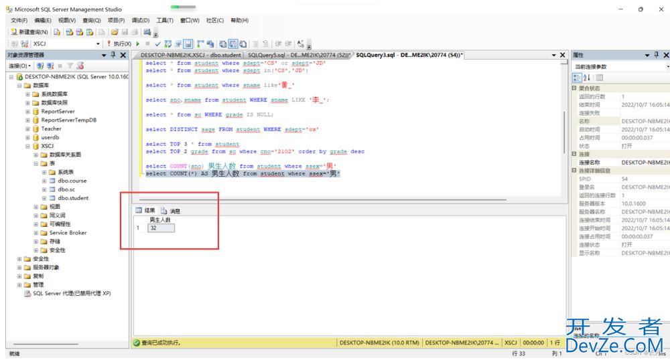Click Specify Values for Template Parameters icon
The image size is (670, 360).
[300, 43]
